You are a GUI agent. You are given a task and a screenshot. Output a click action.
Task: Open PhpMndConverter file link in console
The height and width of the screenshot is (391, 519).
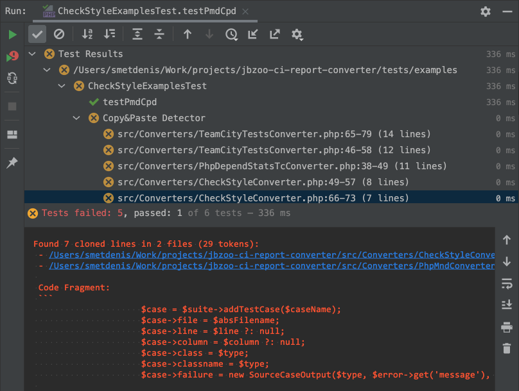tap(272, 266)
